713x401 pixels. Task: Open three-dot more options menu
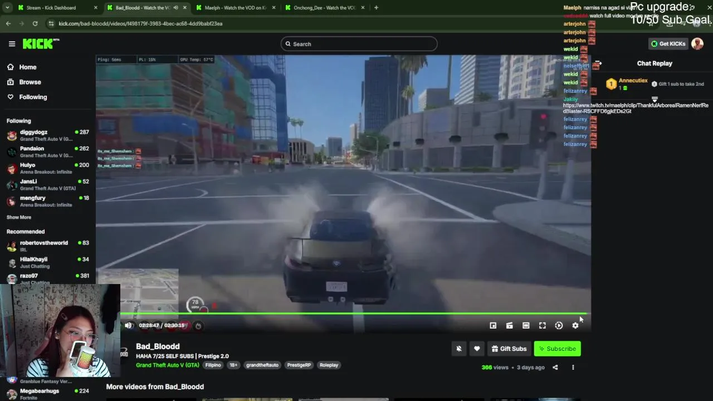point(573,367)
